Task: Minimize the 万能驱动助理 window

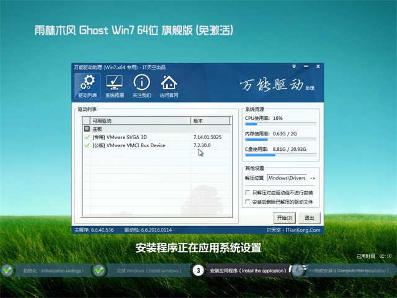Action: tap(306, 66)
